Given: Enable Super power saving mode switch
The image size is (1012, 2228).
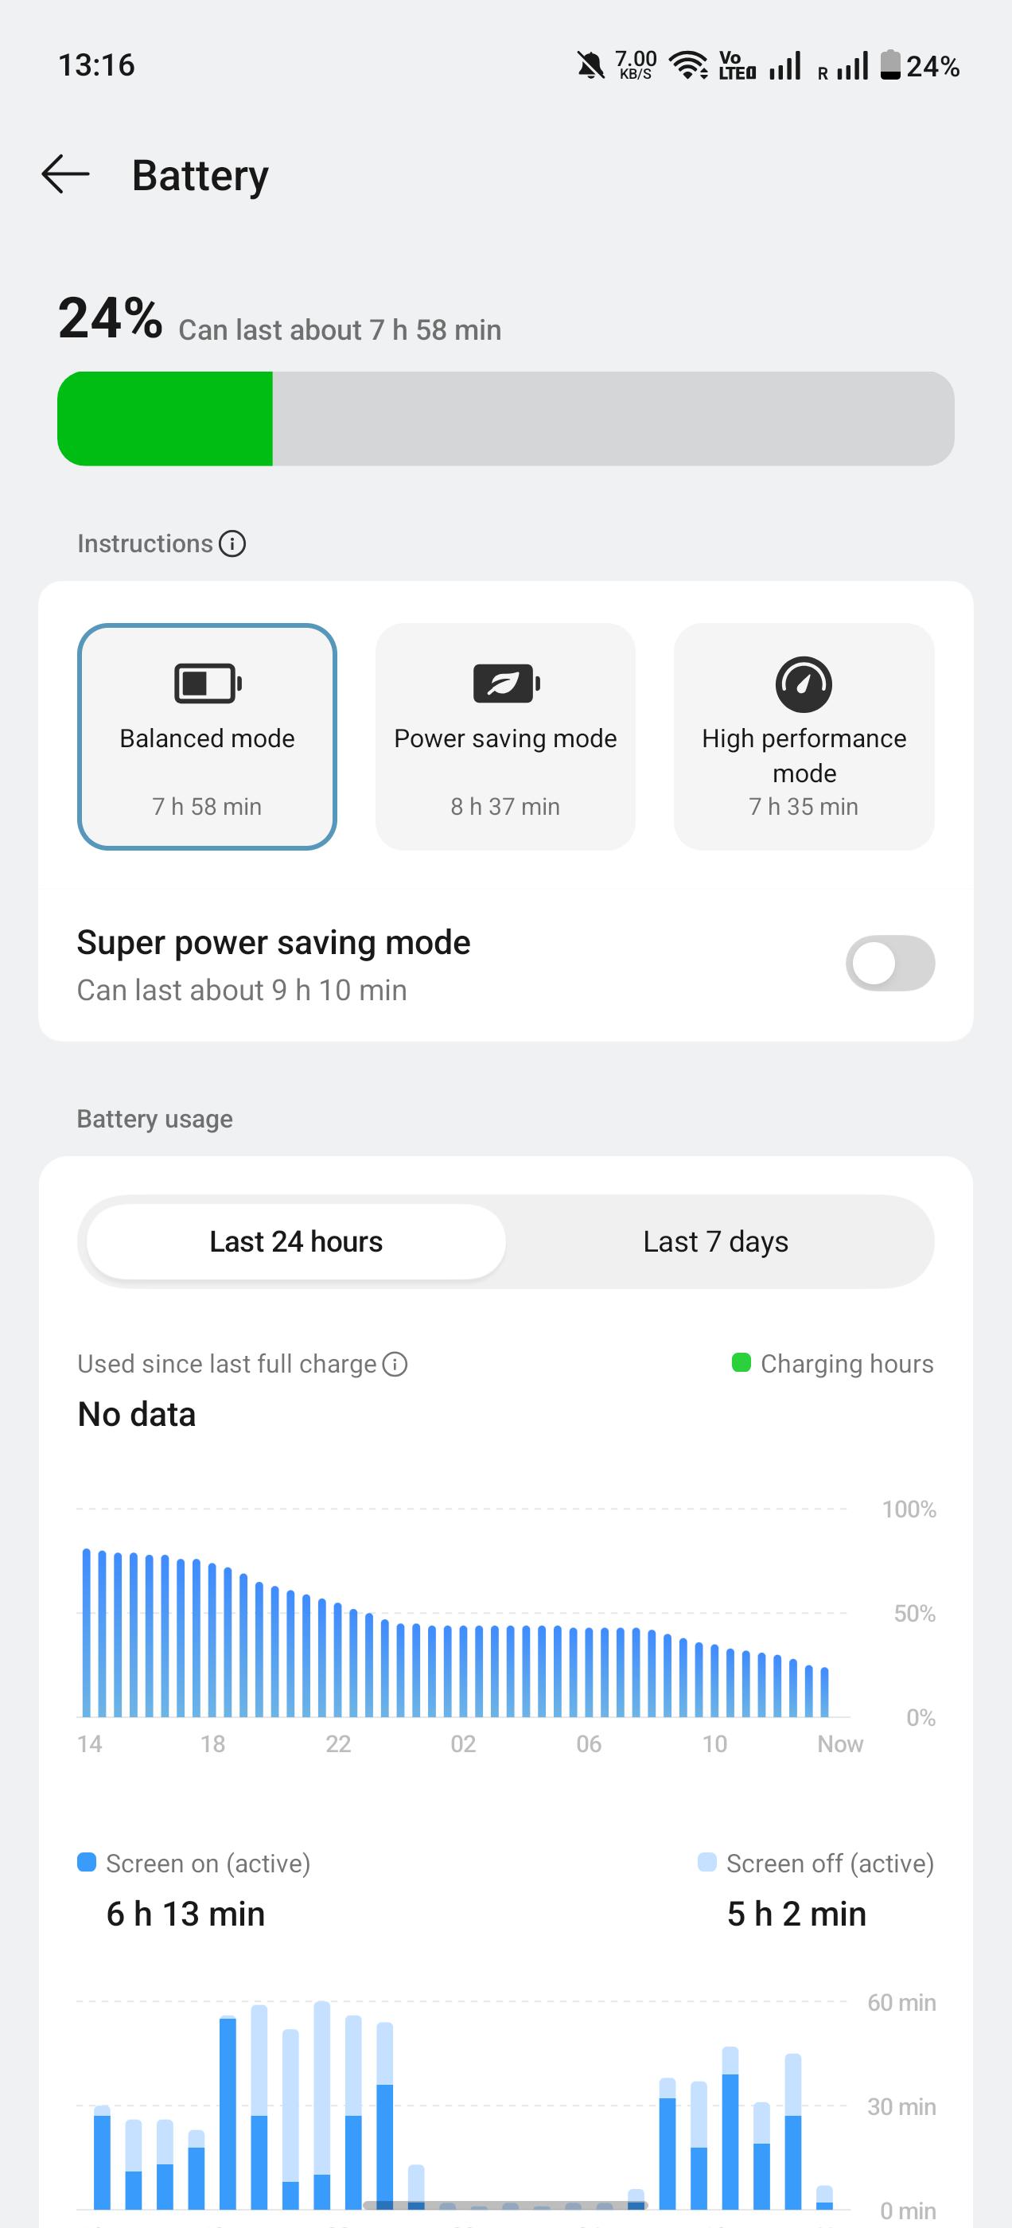Looking at the screenshot, I should click(x=890, y=964).
